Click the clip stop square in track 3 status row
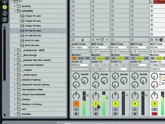The height and width of the screenshot is (124, 165). pyautogui.click(x=112, y=40)
